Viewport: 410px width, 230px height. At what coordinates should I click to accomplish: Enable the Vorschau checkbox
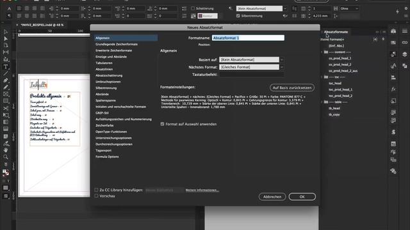(96, 196)
